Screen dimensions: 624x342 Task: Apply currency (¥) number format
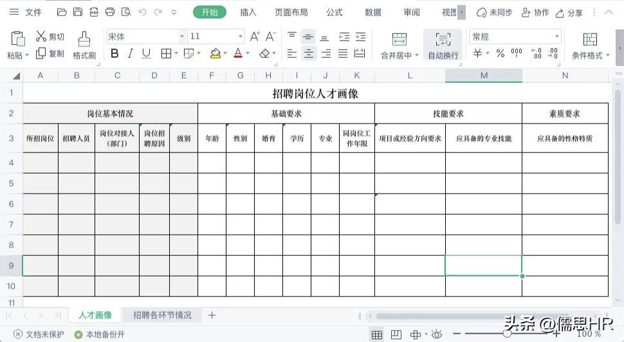(477, 53)
